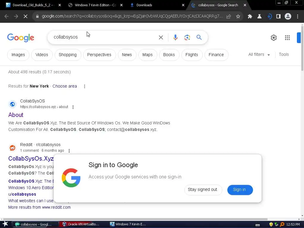Screen dimensions: 304x228
Task: Open more options for the CollabSysOS result
Action: coord(73,107)
